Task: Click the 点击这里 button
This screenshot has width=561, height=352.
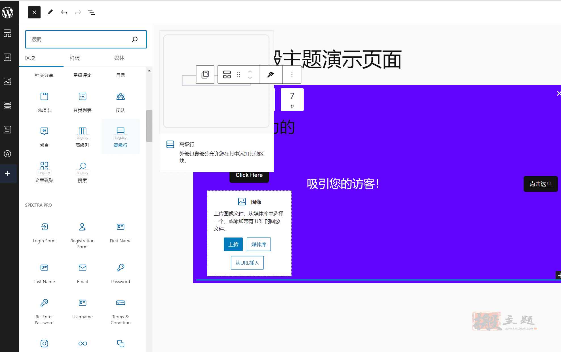Action: [541, 184]
